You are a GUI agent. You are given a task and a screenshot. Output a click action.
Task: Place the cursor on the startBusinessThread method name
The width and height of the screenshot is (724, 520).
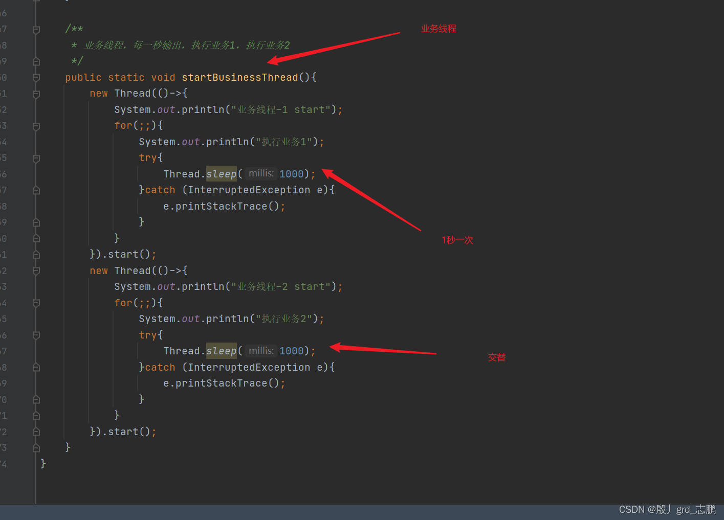(240, 77)
